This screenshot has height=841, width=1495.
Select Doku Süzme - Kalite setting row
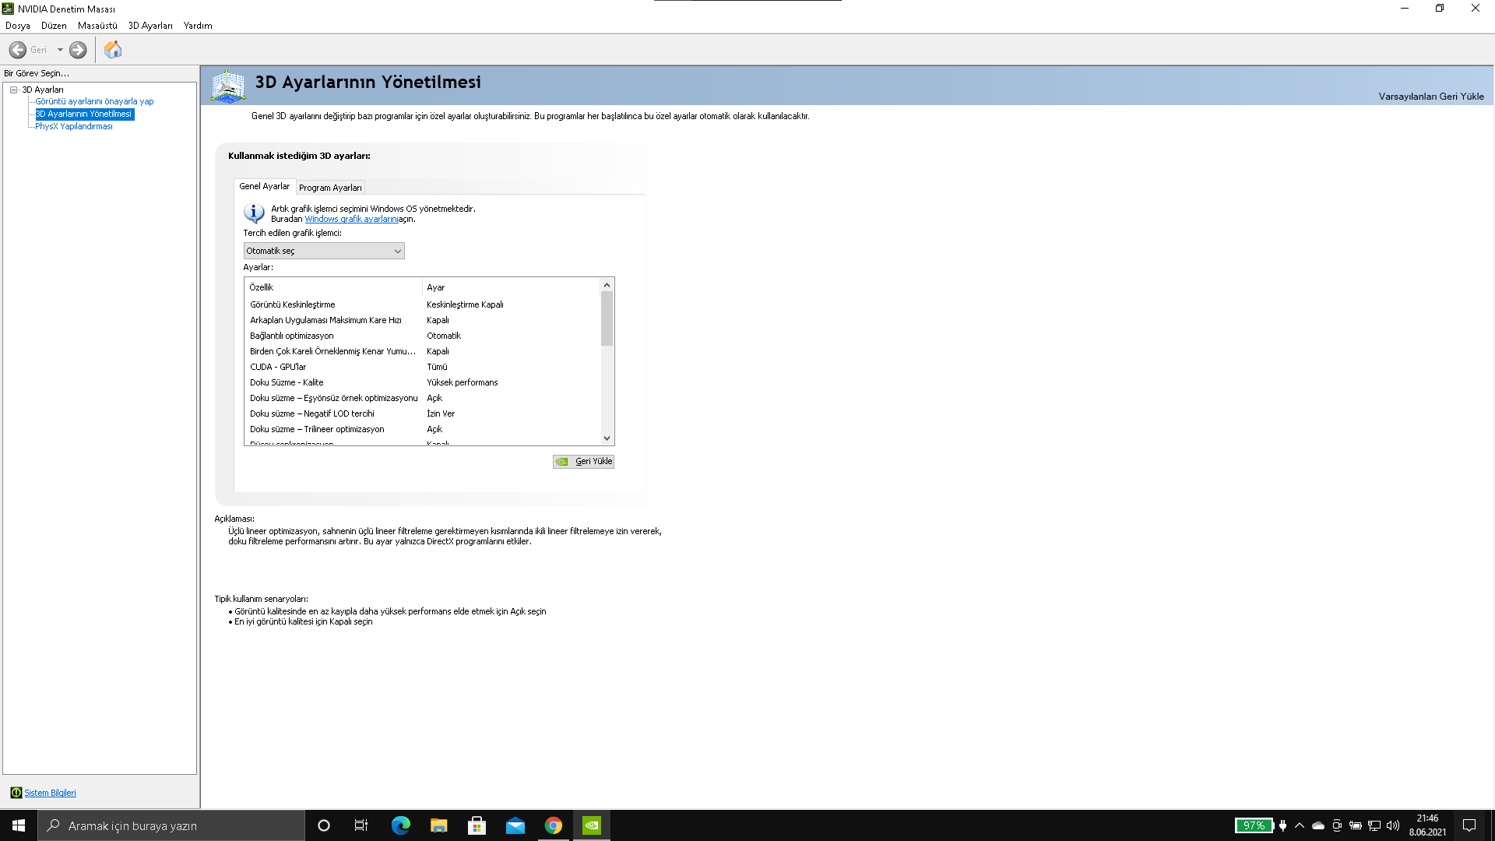(287, 382)
